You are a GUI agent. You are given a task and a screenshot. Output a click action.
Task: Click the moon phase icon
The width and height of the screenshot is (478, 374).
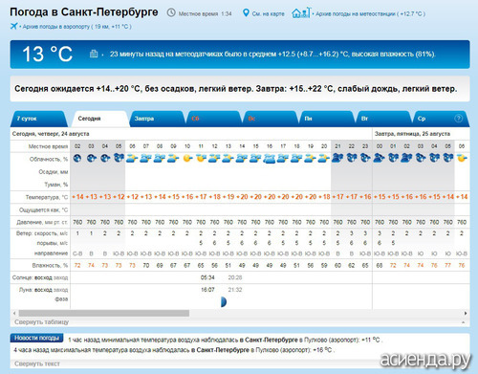click(224, 301)
